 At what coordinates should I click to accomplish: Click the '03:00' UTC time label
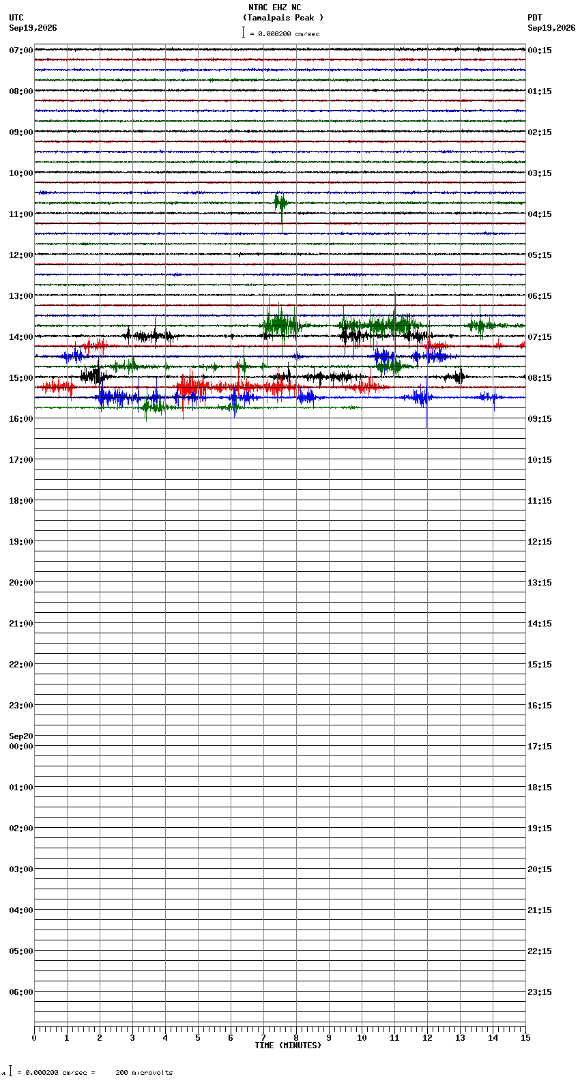[x=21, y=869]
